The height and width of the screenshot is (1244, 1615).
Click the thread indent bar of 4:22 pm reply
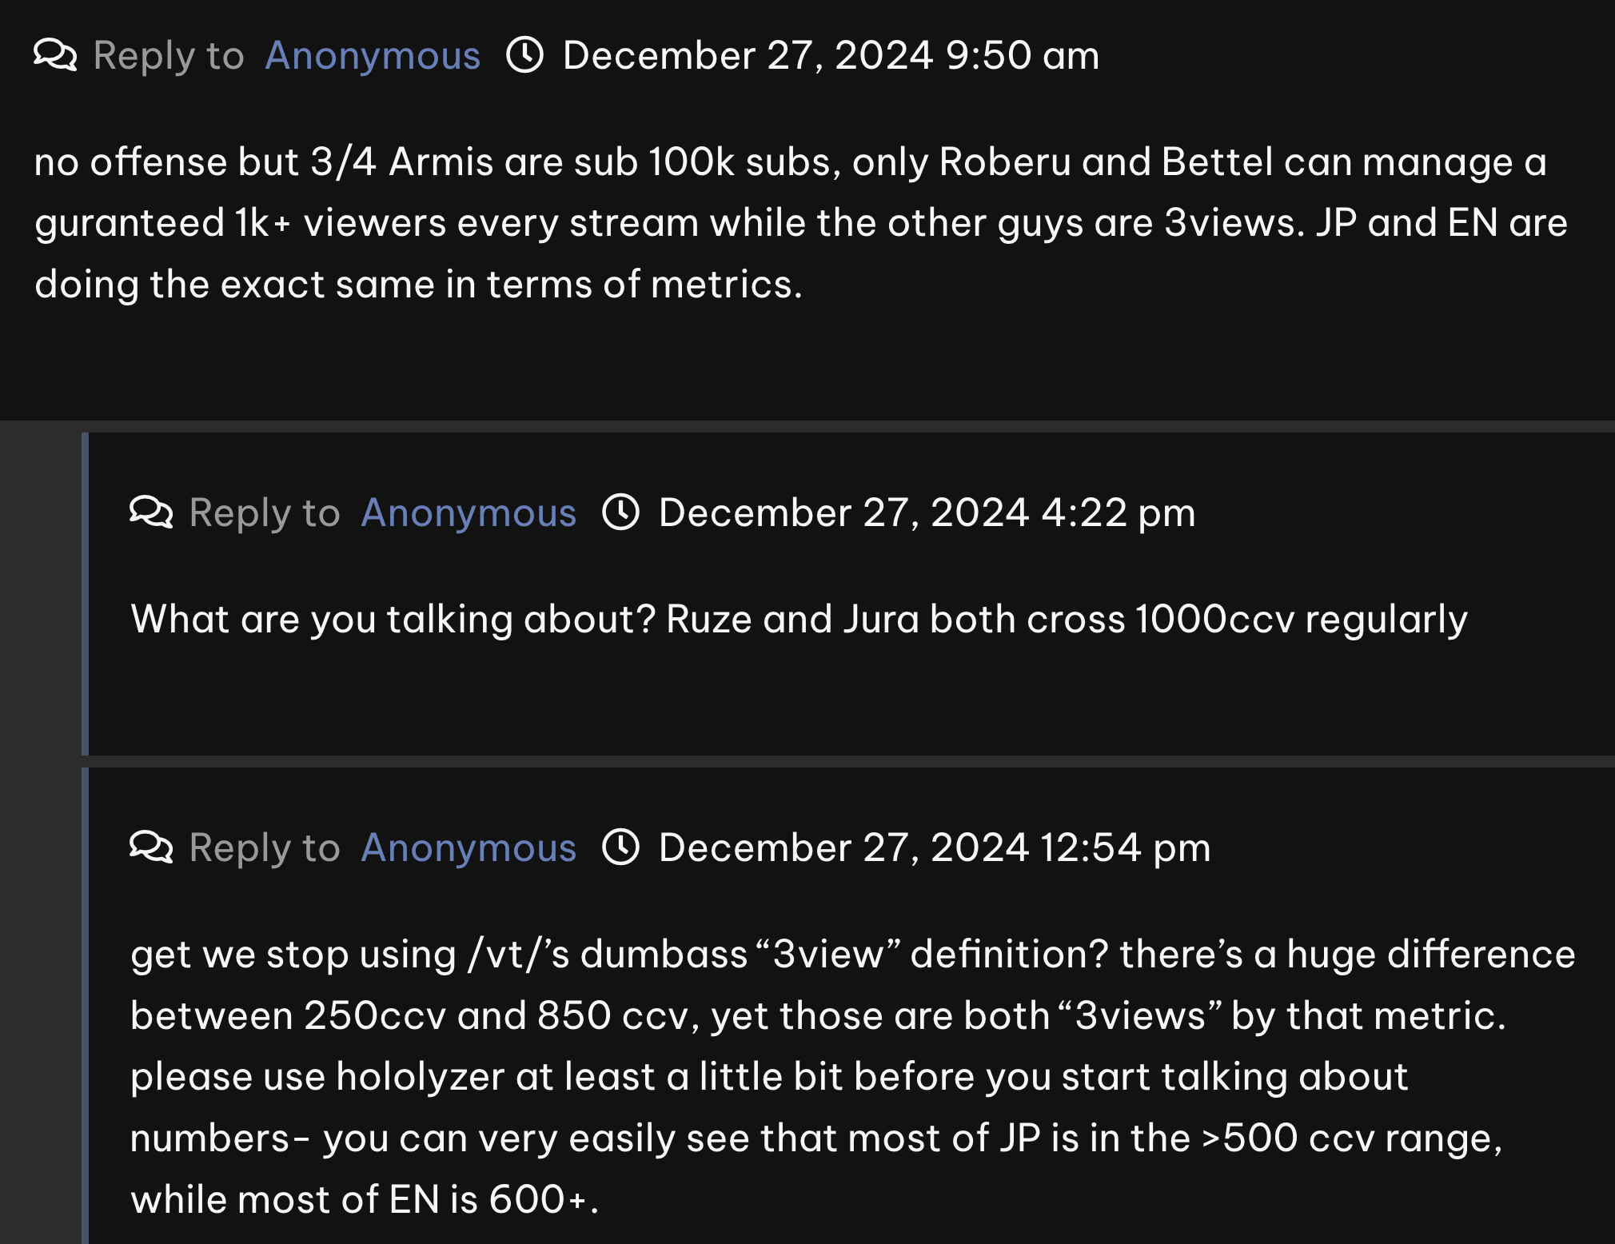[x=85, y=594]
